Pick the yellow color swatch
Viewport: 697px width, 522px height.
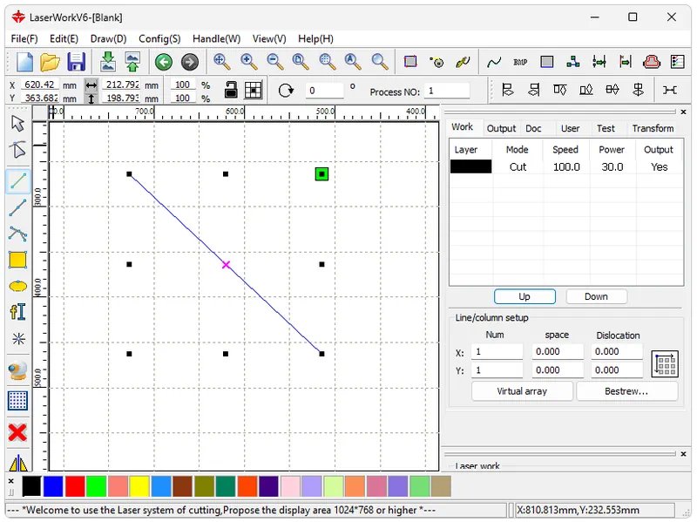click(139, 486)
